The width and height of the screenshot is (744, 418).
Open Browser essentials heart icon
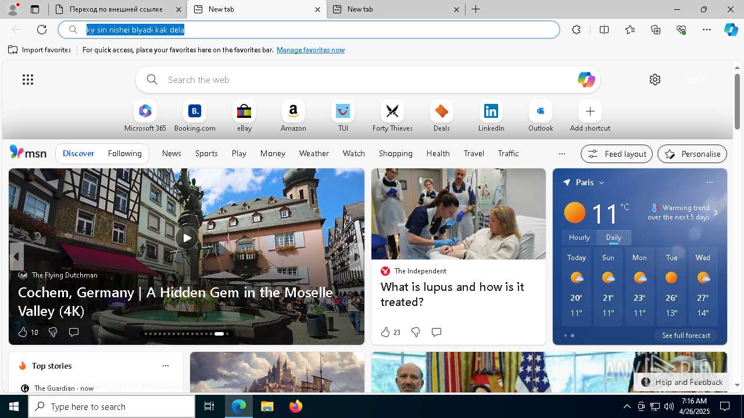tap(681, 30)
